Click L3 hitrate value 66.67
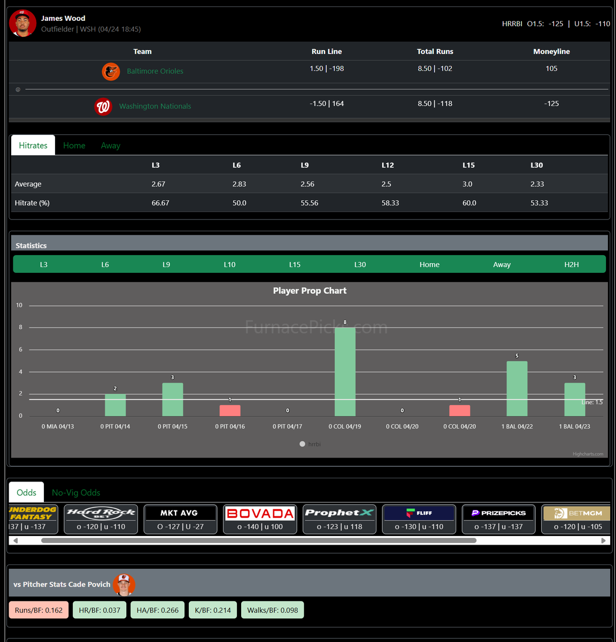616x642 pixels. point(160,203)
